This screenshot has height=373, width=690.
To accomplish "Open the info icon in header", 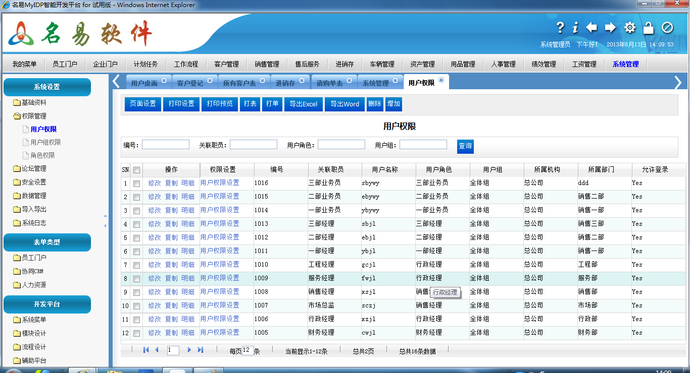I will click(575, 28).
